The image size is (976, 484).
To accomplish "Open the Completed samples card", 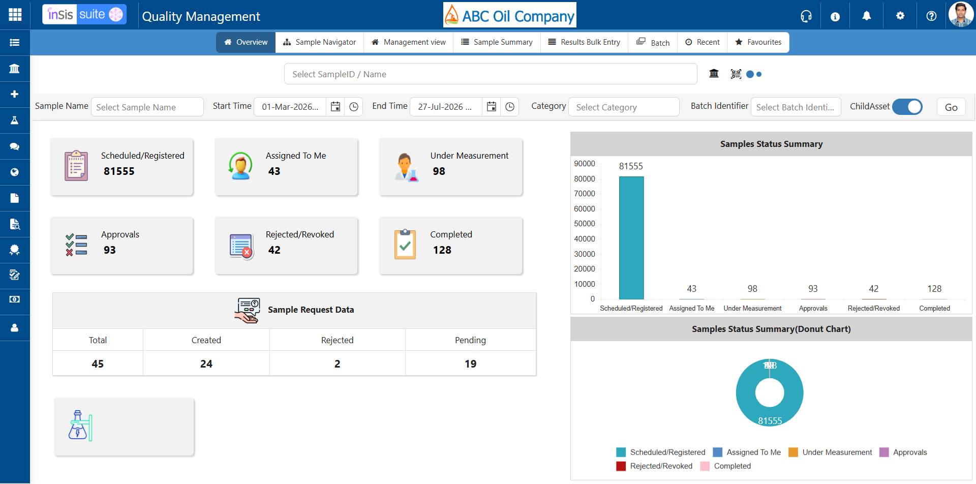I will pos(451,246).
